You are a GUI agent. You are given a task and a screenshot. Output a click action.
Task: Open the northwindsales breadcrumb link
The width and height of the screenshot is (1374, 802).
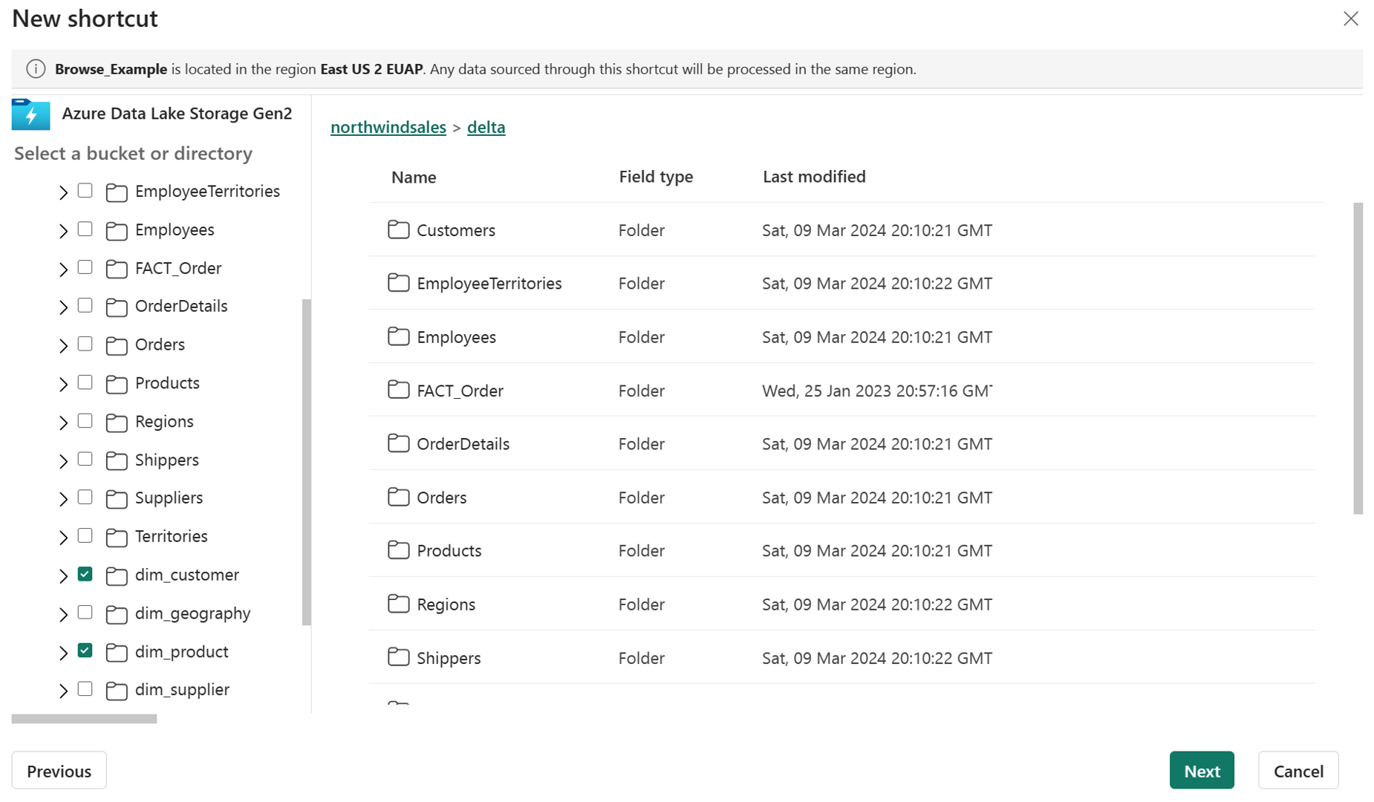(388, 127)
